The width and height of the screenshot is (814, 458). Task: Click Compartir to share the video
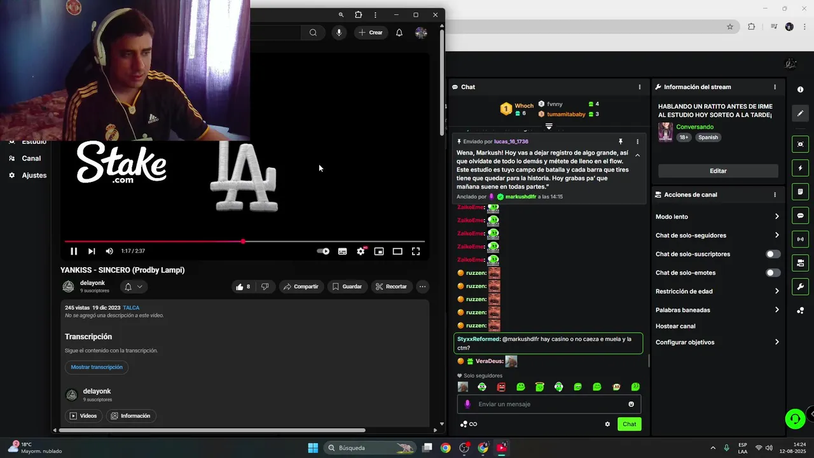click(x=301, y=287)
